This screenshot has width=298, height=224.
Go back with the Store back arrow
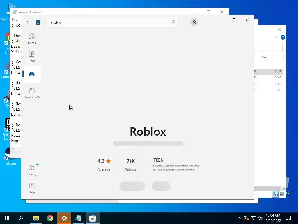click(x=28, y=22)
